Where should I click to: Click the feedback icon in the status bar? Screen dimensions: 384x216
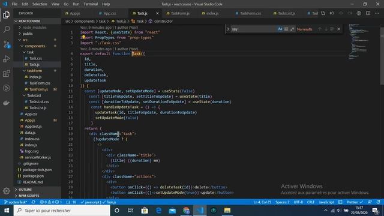tap(370, 202)
